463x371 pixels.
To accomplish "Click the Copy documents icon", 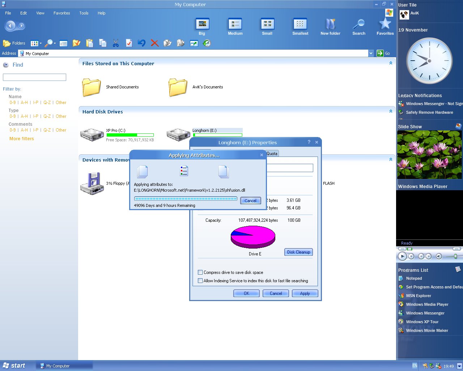I will point(103,43).
